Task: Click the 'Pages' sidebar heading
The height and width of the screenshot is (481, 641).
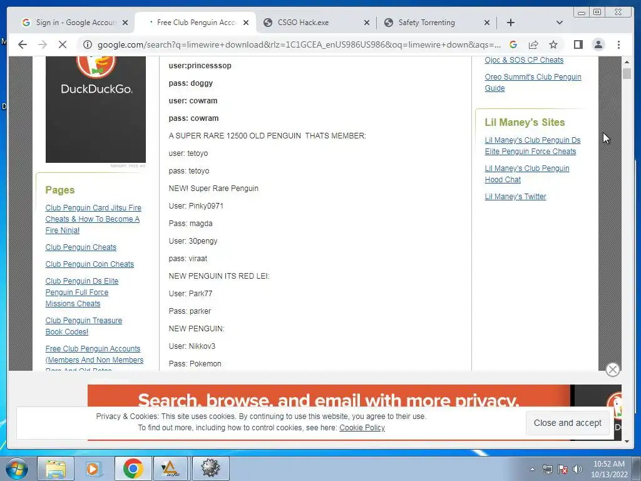Action: [x=60, y=190]
